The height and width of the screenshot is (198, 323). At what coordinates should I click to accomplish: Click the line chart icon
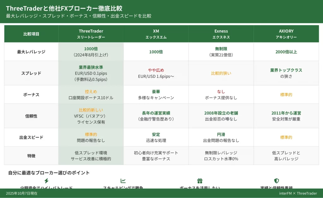coord(123,181)
